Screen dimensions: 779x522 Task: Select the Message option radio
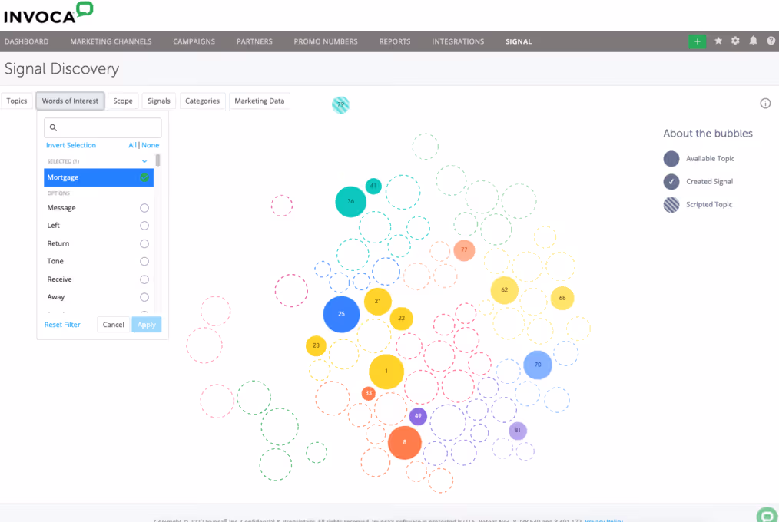[144, 208]
